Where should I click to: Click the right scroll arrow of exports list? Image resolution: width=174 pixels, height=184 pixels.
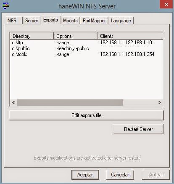[x=160, y=102]
